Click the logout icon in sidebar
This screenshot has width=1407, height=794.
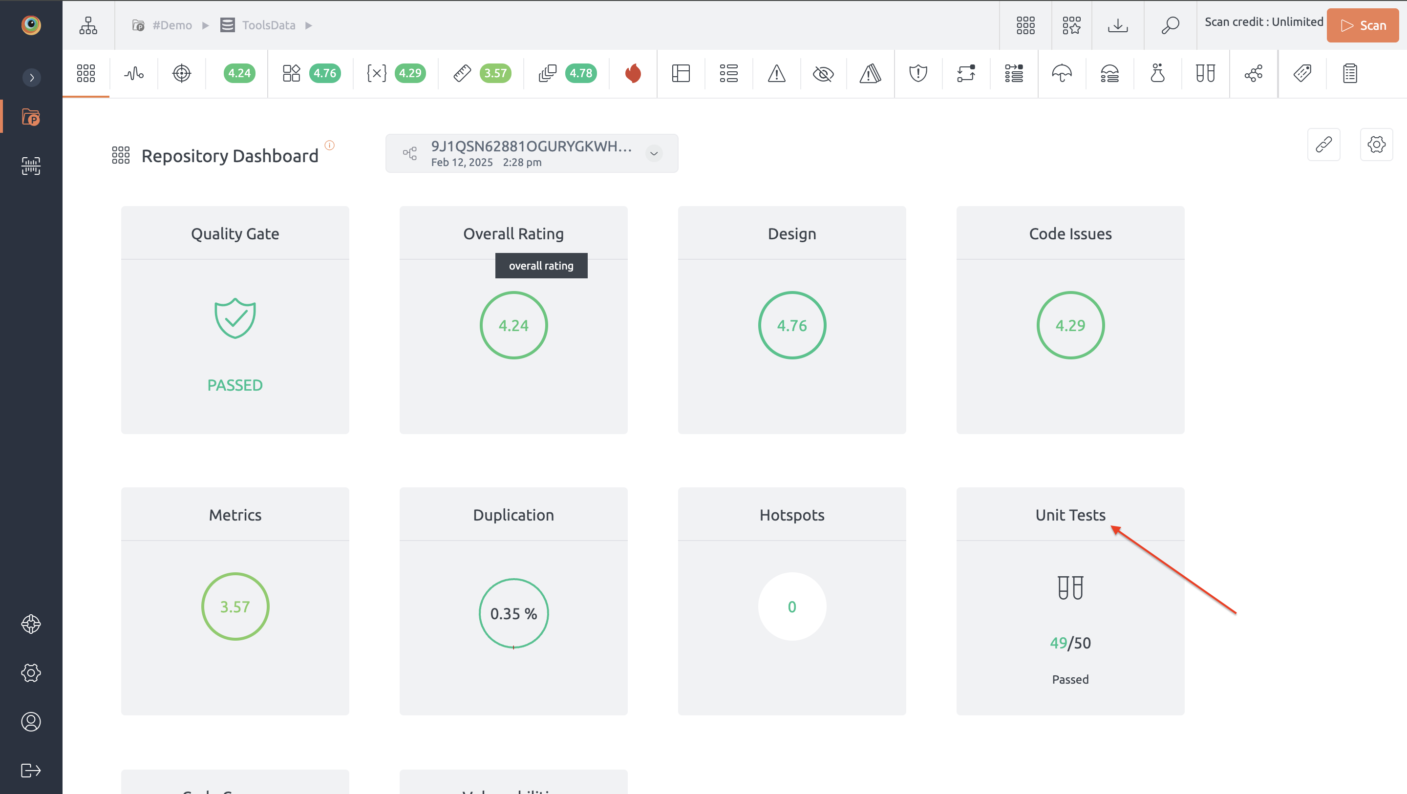tap(31, 770)
